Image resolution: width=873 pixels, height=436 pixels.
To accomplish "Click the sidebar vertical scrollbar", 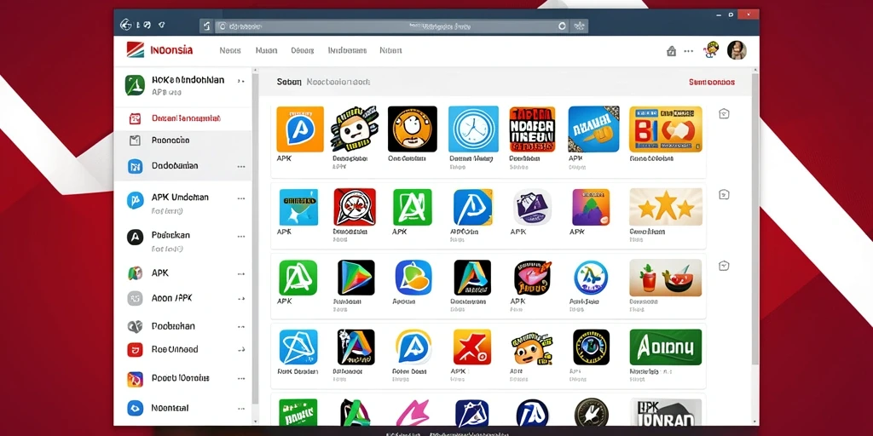I will click(x=256, y=239).
